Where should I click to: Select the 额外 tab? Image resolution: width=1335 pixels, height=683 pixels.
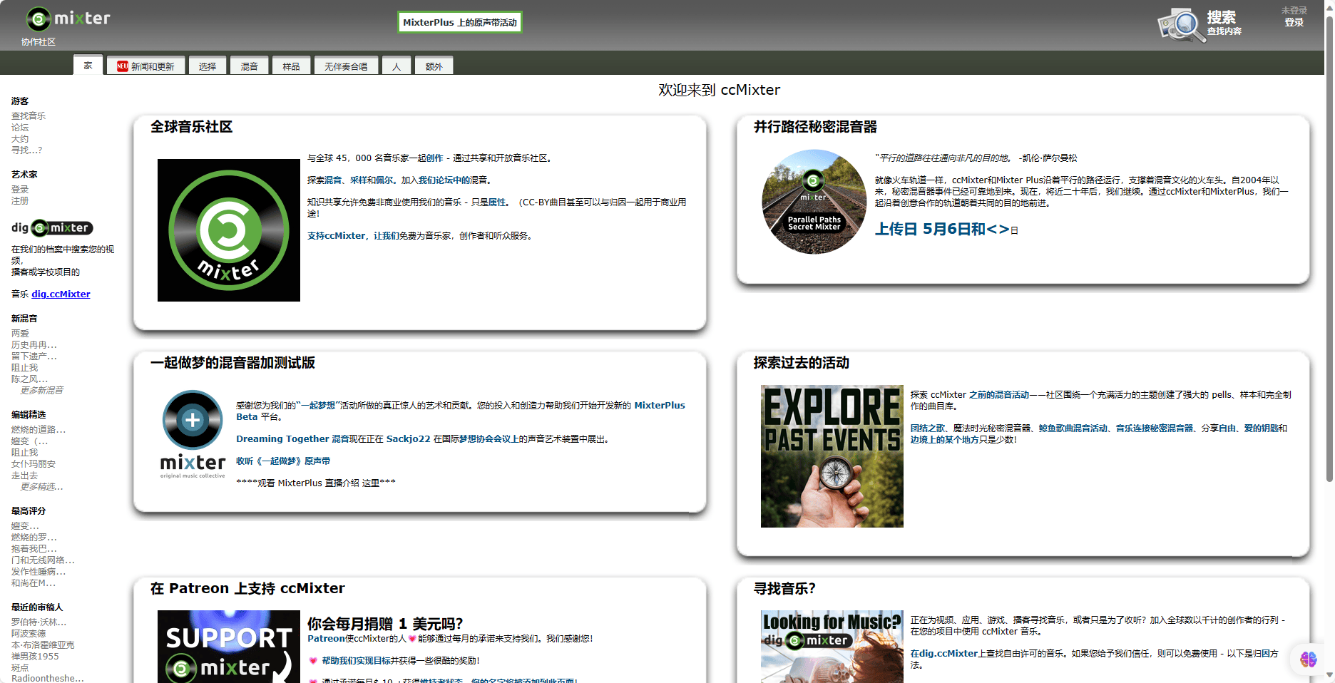pos(434,65)
